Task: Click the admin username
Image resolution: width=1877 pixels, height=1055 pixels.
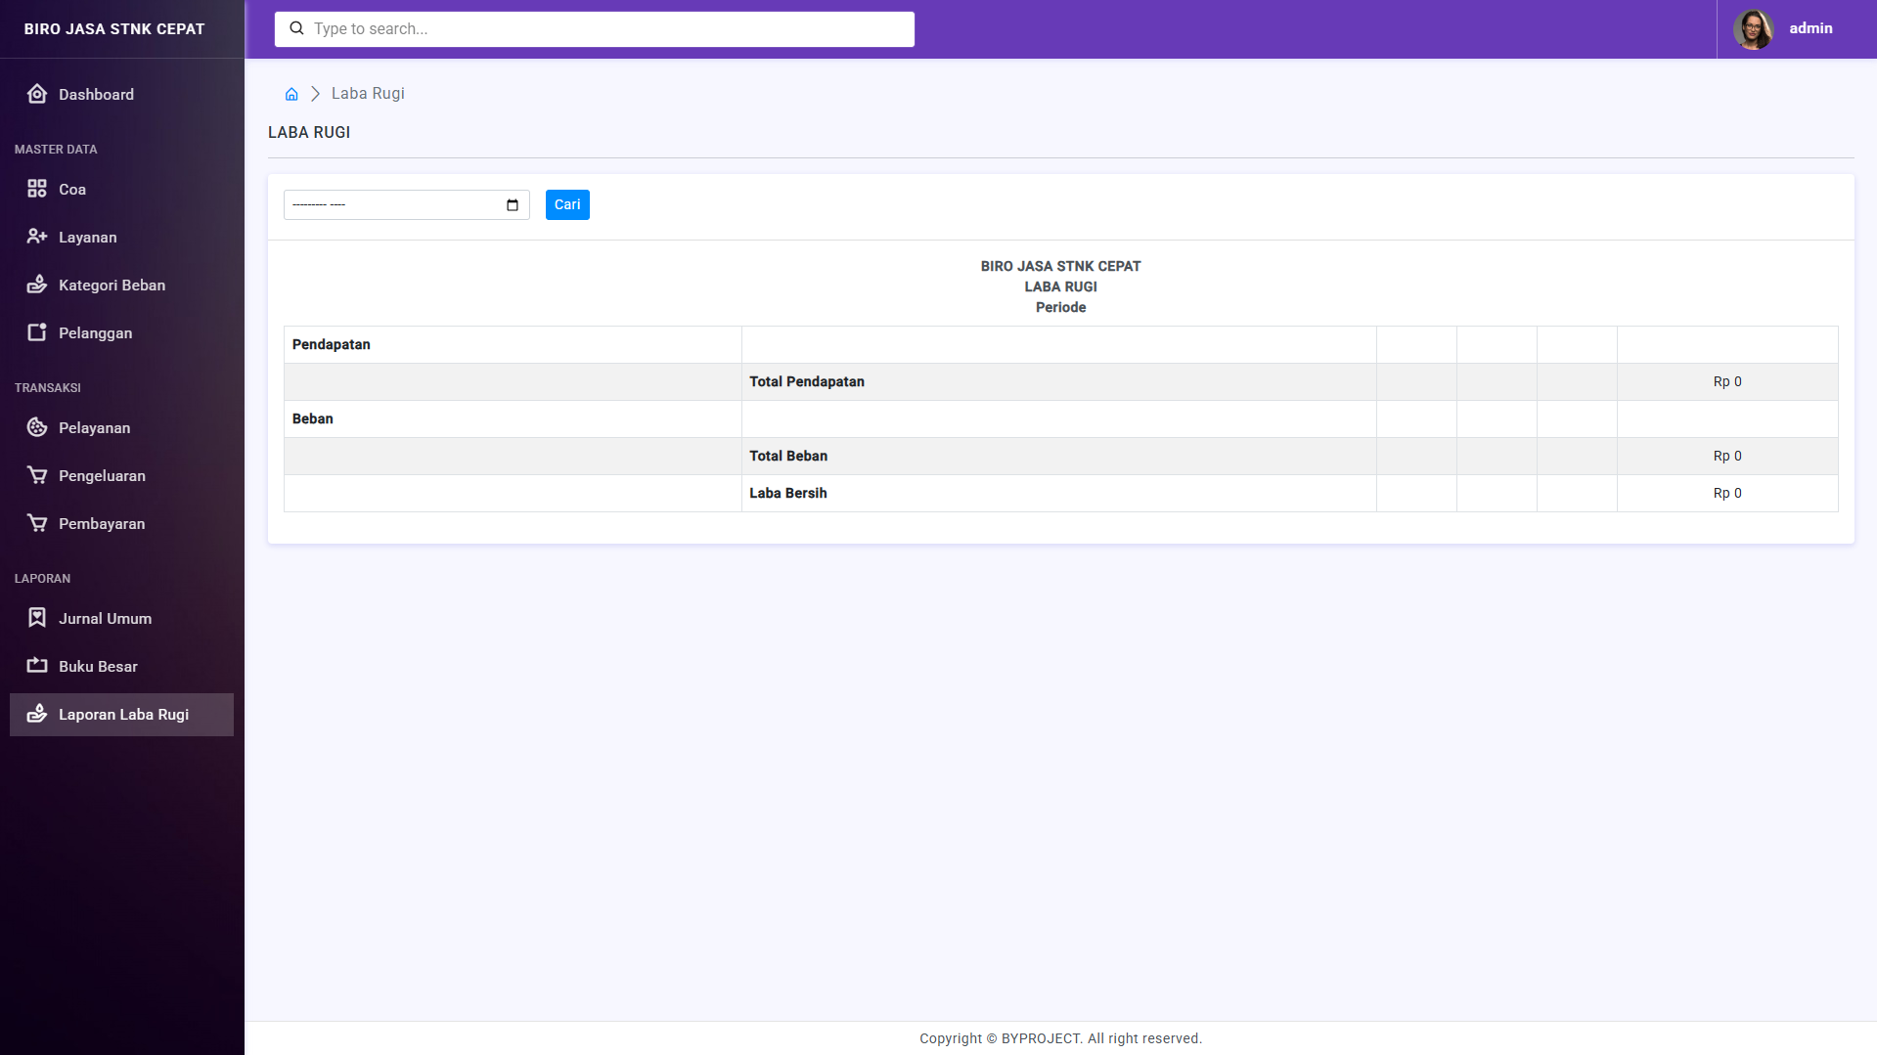Action: click(1810, 28)
